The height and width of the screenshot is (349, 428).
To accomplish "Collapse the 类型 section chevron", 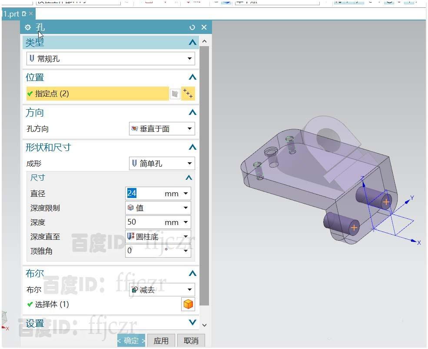I will (x=192, y=42).
